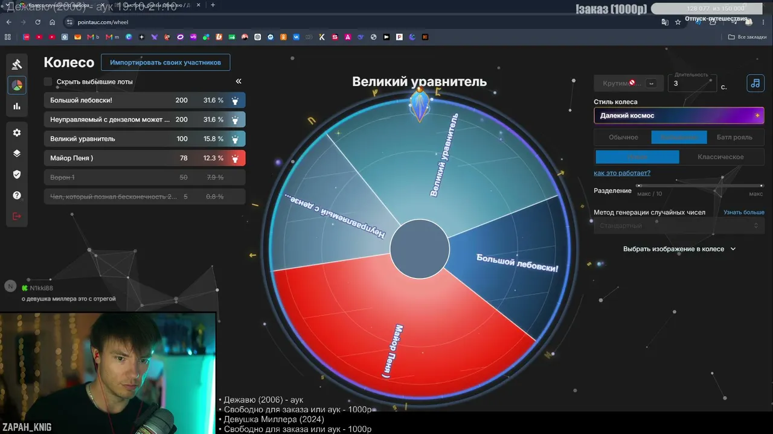Click the Разделение slider left handle

pos(639,186)
